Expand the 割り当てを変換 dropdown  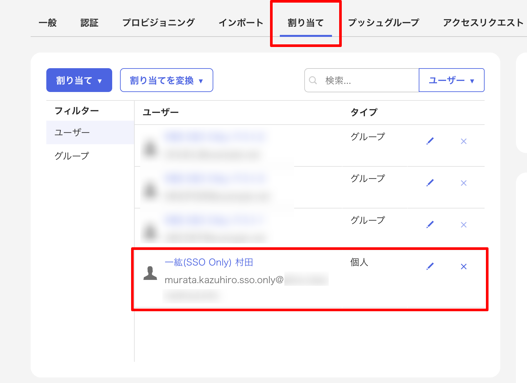(166, 80)
